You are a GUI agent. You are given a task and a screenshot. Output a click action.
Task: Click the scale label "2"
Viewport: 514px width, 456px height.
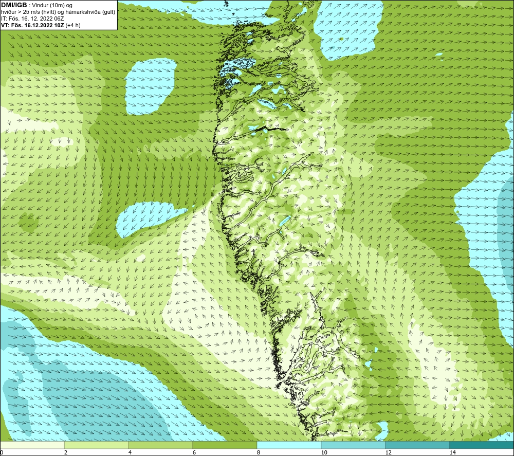tap(66, 452)
